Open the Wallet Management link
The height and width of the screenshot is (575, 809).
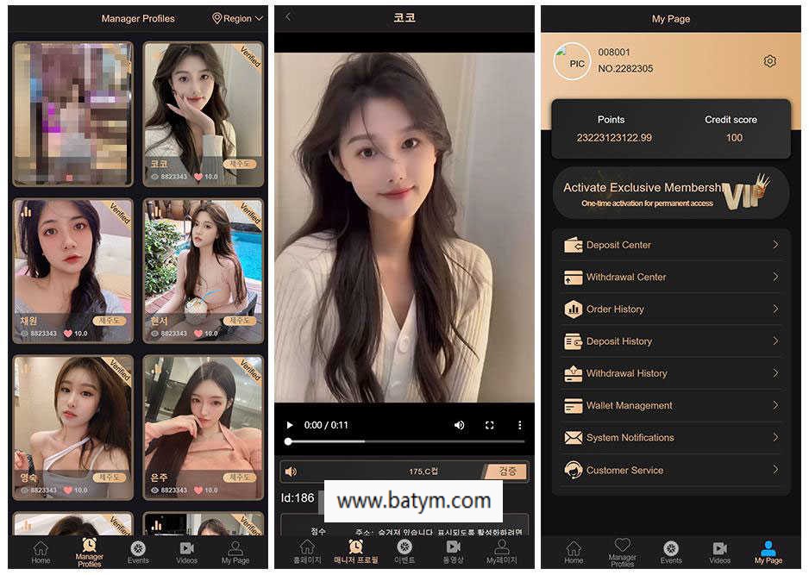629,405
